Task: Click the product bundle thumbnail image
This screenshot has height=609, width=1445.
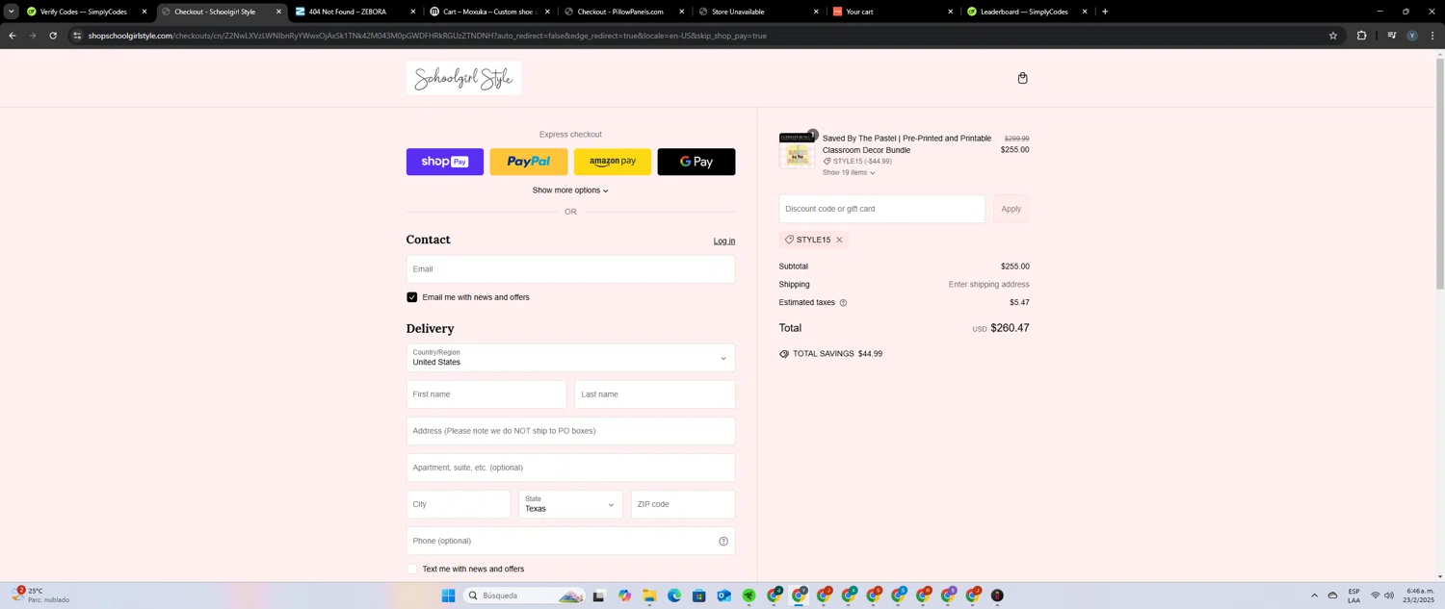Action: pos(797,151)
